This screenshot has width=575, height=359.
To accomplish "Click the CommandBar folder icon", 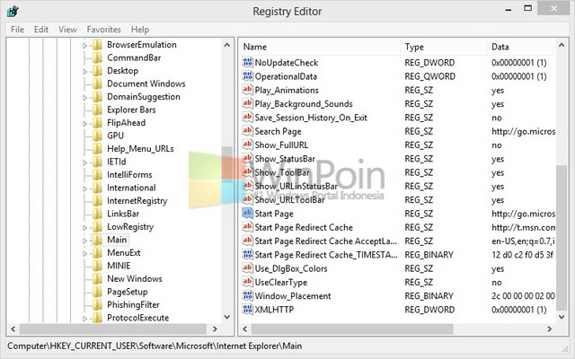I will 97,57.
